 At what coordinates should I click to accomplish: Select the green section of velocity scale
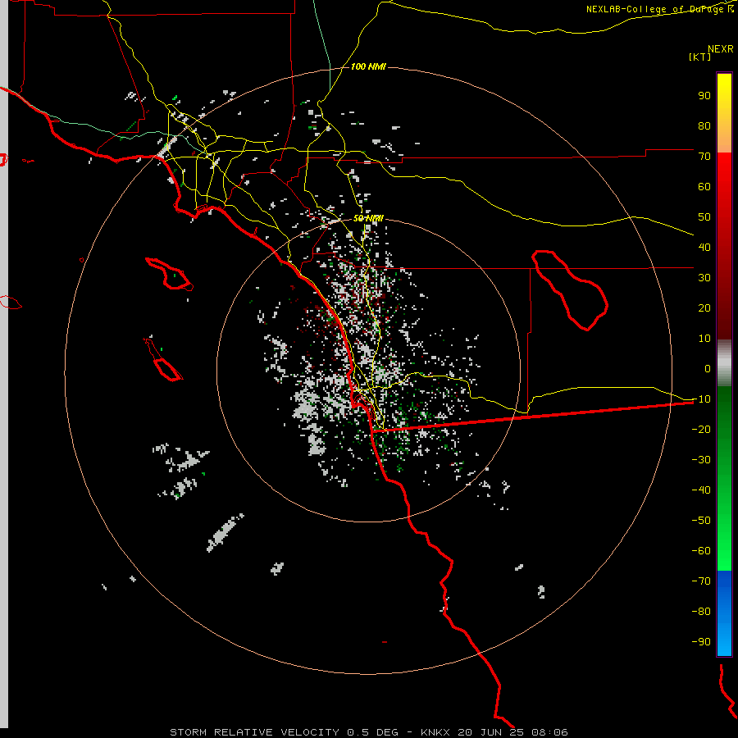(724, 478)
